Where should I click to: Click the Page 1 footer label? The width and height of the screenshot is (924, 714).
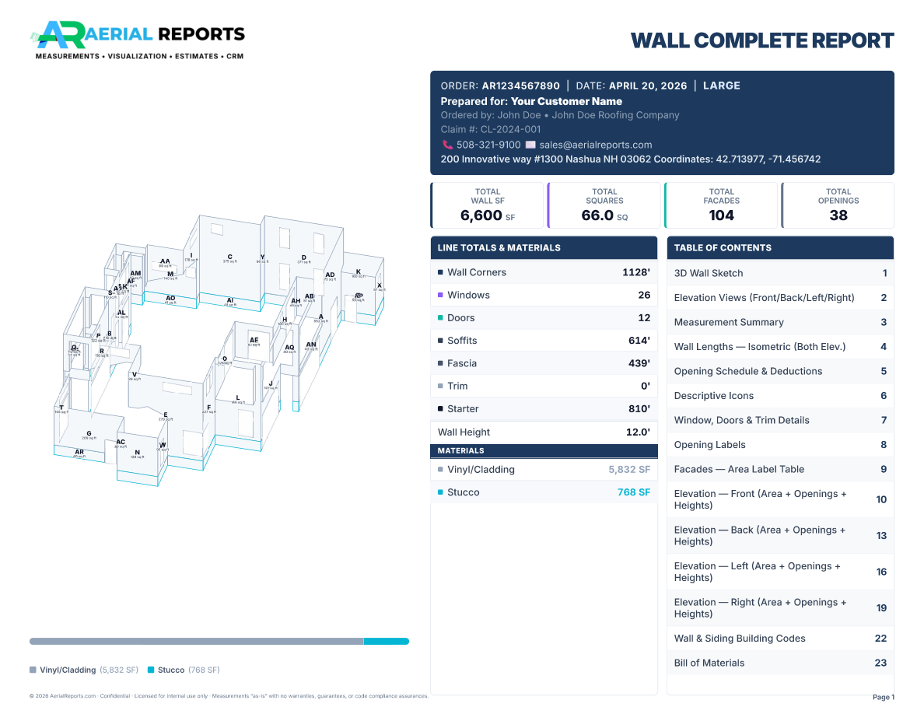(884, 697)
